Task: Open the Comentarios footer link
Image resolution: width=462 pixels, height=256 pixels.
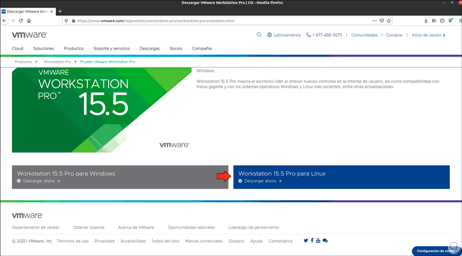Action: pyautogui.click(x=280, y=241)
